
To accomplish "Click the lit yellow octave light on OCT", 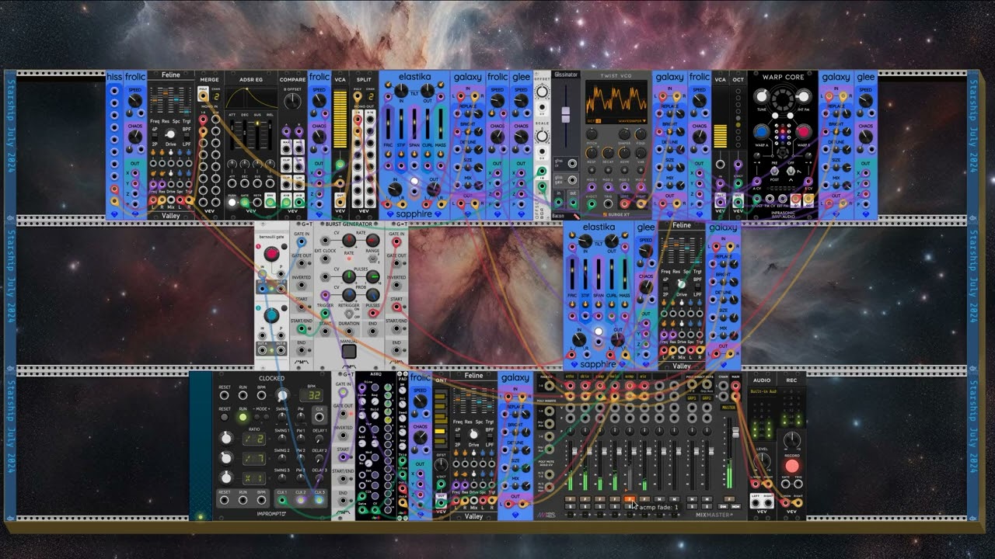I will (x=738, y=125).
